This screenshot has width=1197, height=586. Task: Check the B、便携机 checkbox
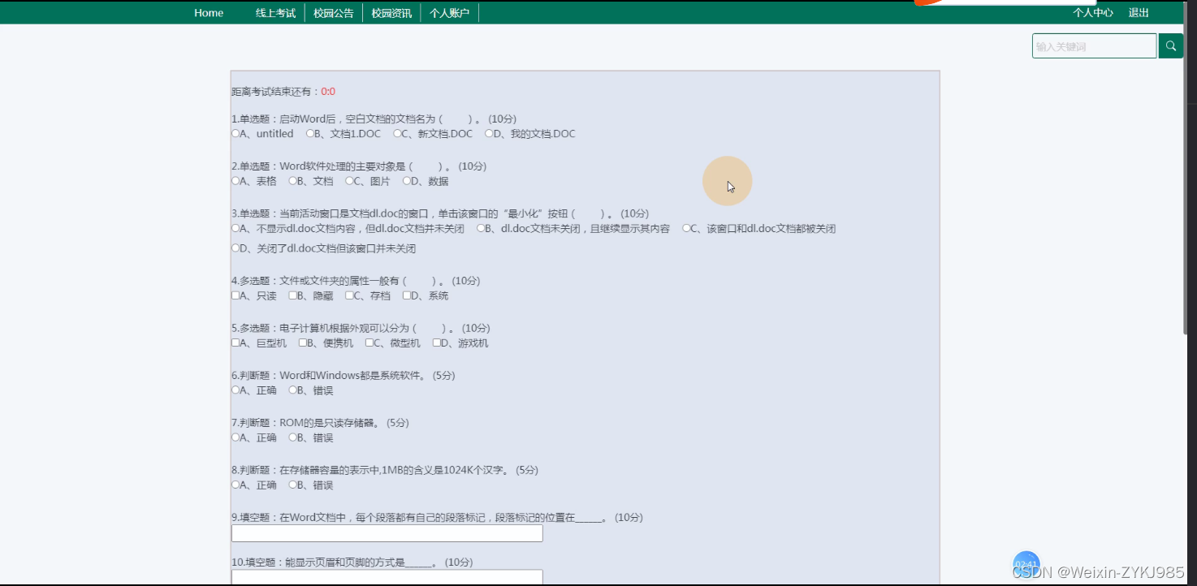tap(302, 343)
